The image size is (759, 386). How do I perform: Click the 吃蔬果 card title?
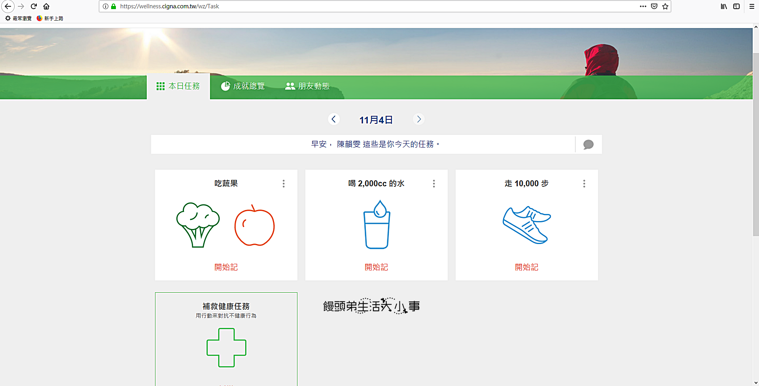click(226, 184)
